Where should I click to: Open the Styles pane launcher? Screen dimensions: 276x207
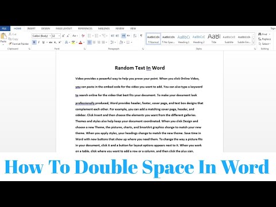point(255,49)
